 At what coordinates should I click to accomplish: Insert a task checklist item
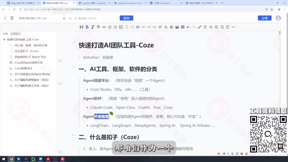(x=121, y=27)
